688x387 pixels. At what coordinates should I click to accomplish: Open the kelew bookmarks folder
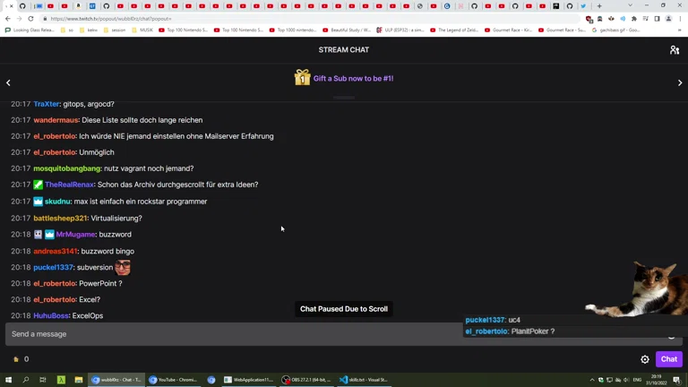coord(90,30)
